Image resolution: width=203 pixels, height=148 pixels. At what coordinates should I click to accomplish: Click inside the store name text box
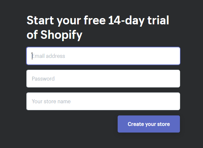coord(103,101)
